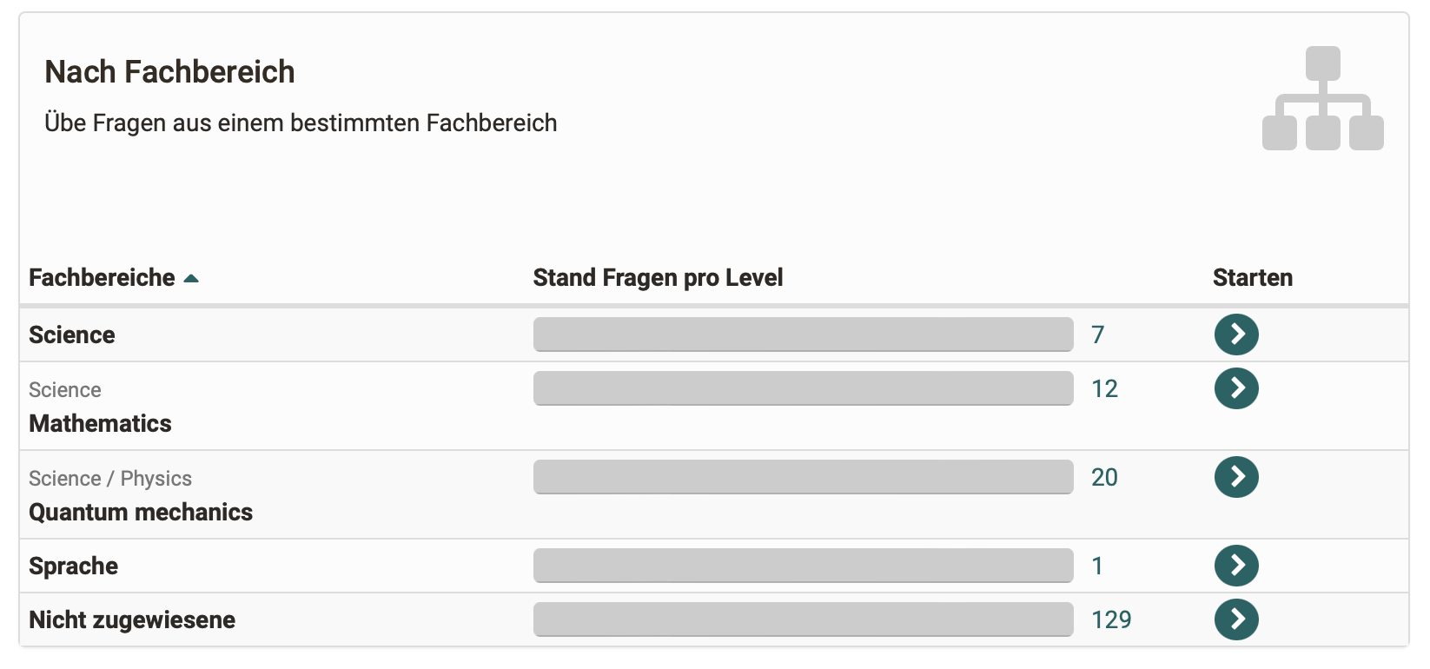Sort the table by Stand Fragen pro Level
This screenshot has width=1430, height=669.
click(658, 277)
